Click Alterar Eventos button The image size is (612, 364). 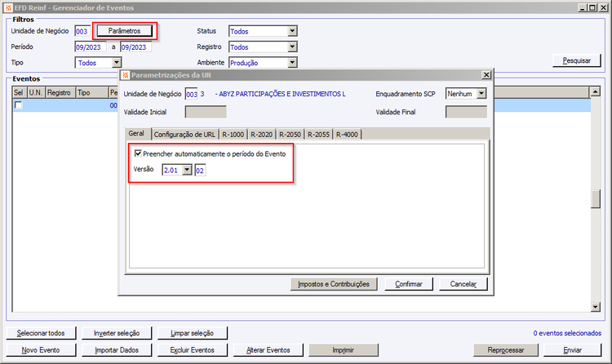268,350
